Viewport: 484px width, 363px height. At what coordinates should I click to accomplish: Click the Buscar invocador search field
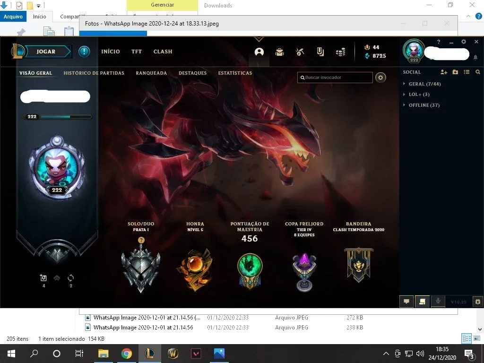[335, 78]
